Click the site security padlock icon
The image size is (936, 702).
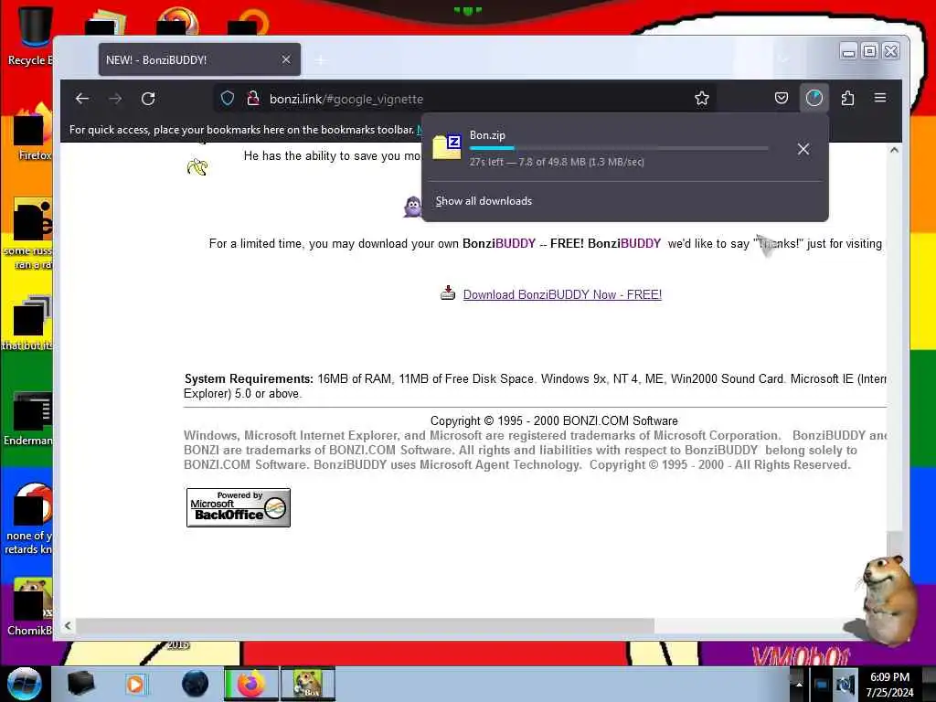click(253, 99)
